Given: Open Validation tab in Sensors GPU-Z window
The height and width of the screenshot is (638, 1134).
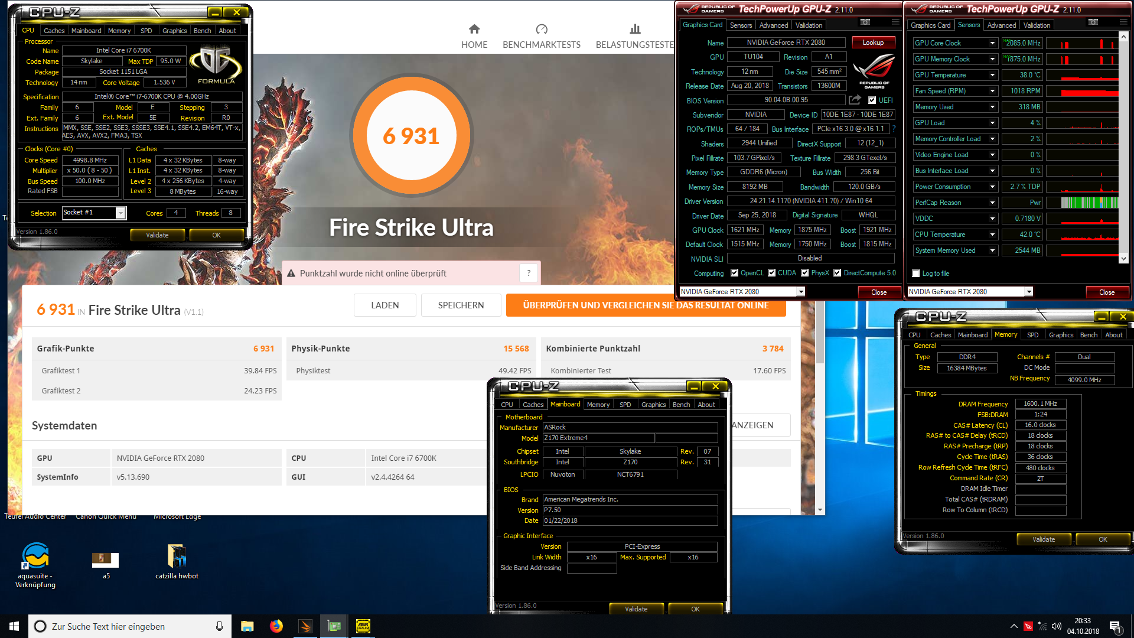Looking at the screenshot, I should tap(1037, 25).
